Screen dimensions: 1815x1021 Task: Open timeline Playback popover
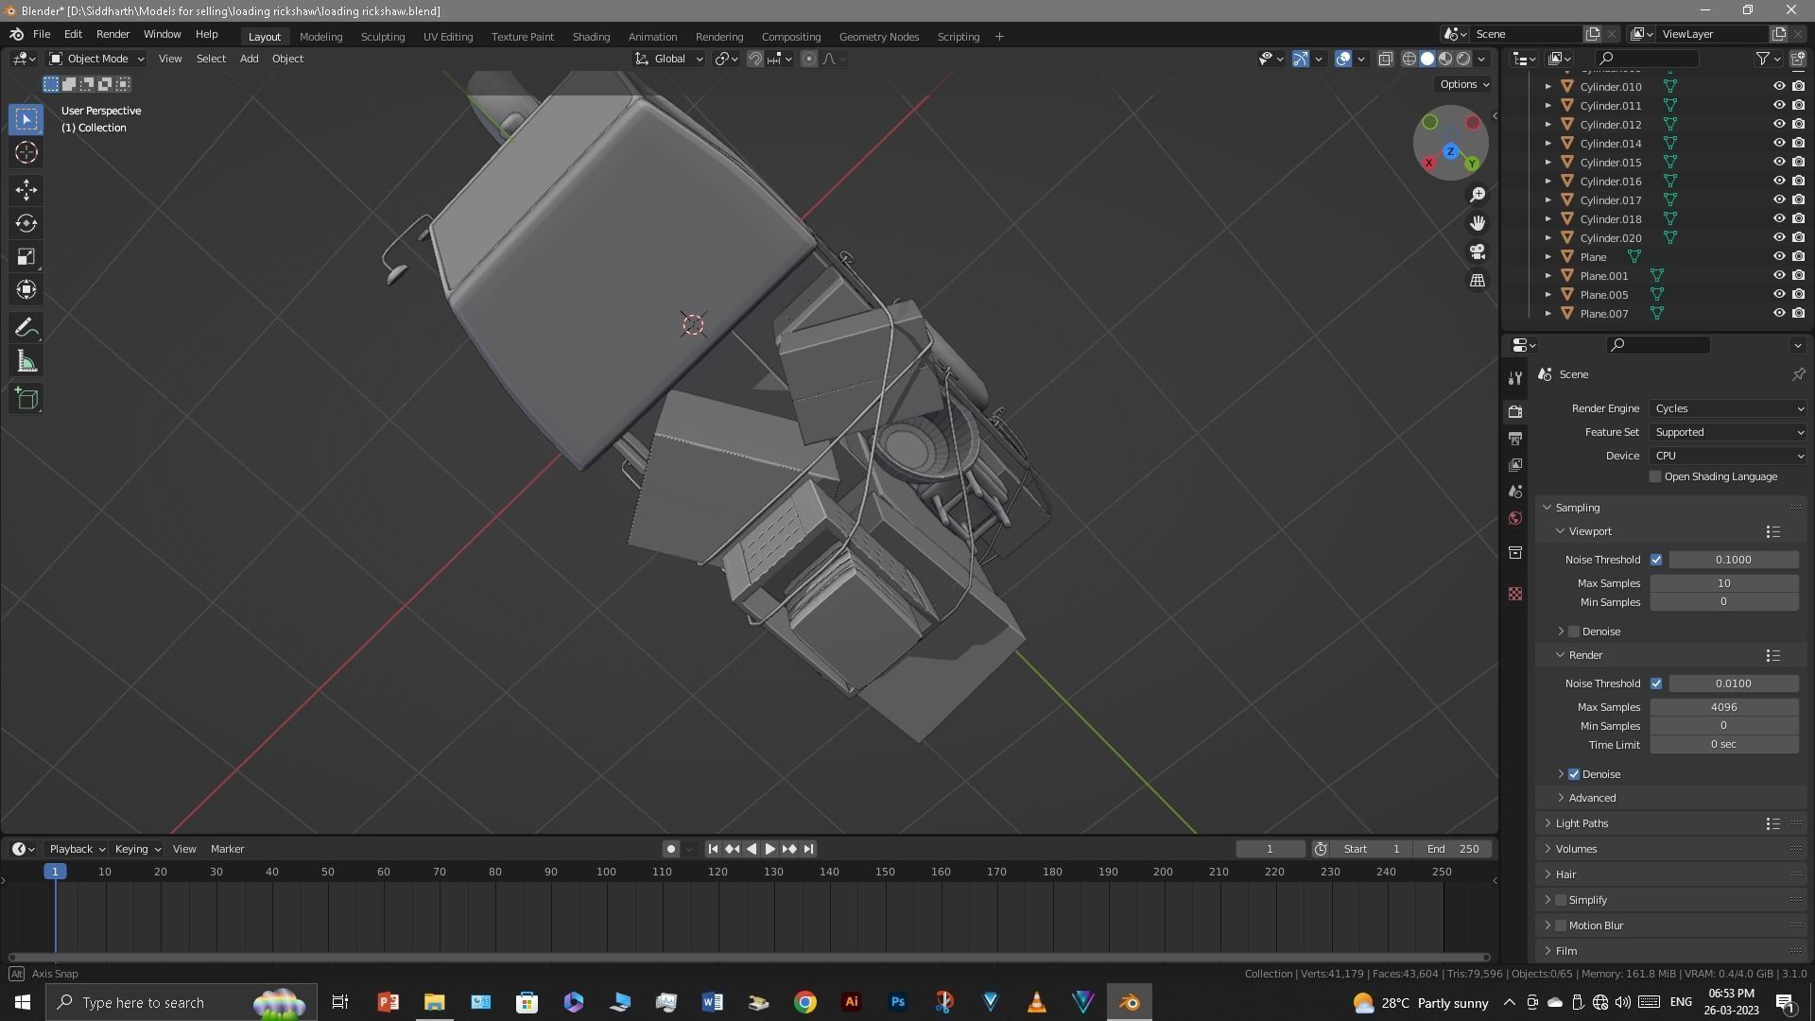[77, 849]
